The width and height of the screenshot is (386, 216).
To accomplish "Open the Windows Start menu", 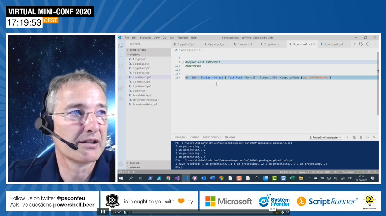I will pyautogui.click(x=121, y=178).
